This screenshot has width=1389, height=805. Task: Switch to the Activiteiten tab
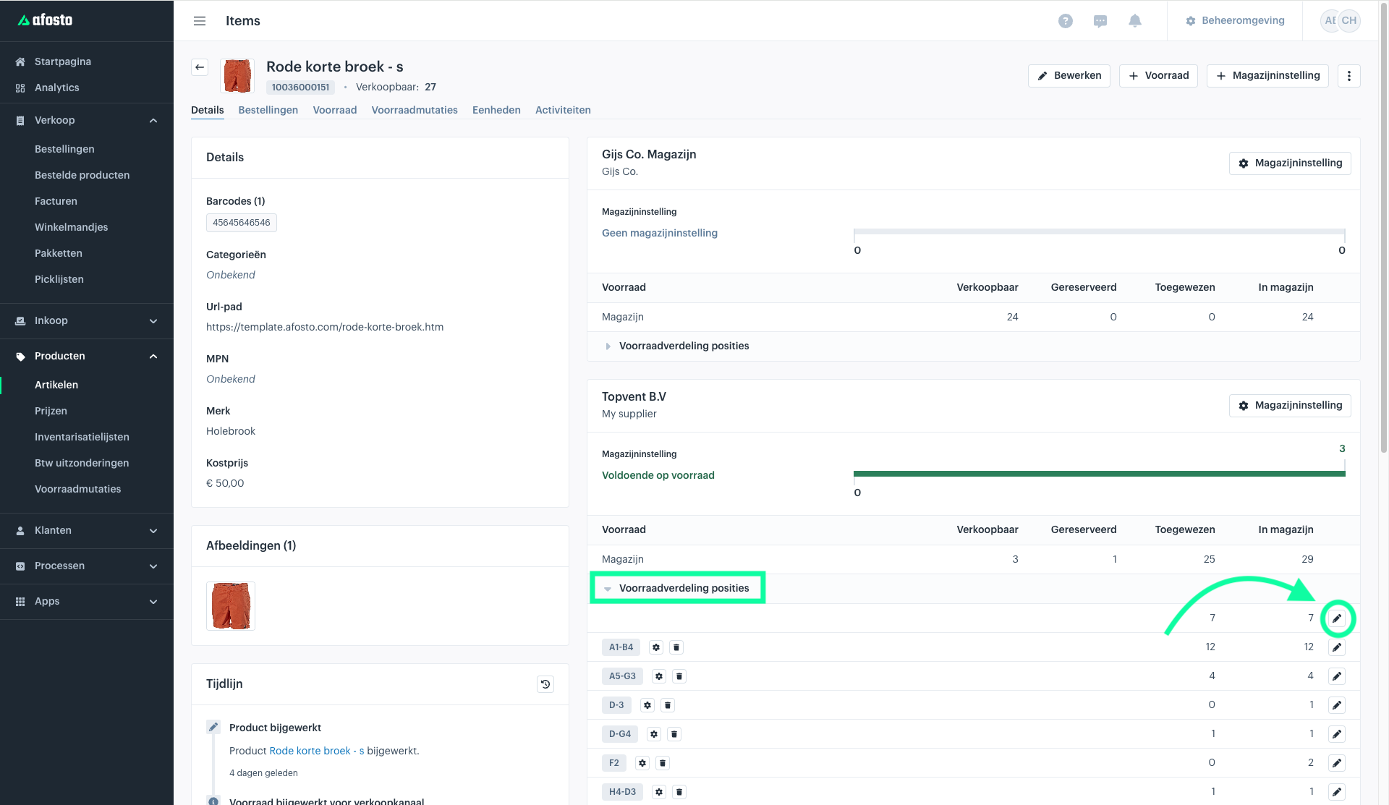coord(563,110)
